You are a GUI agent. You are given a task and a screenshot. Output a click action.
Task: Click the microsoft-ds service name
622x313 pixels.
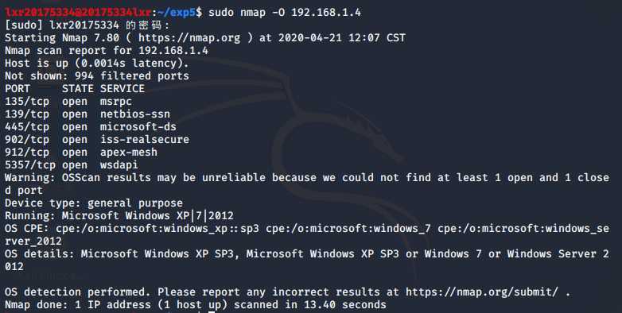coord(138,127)
